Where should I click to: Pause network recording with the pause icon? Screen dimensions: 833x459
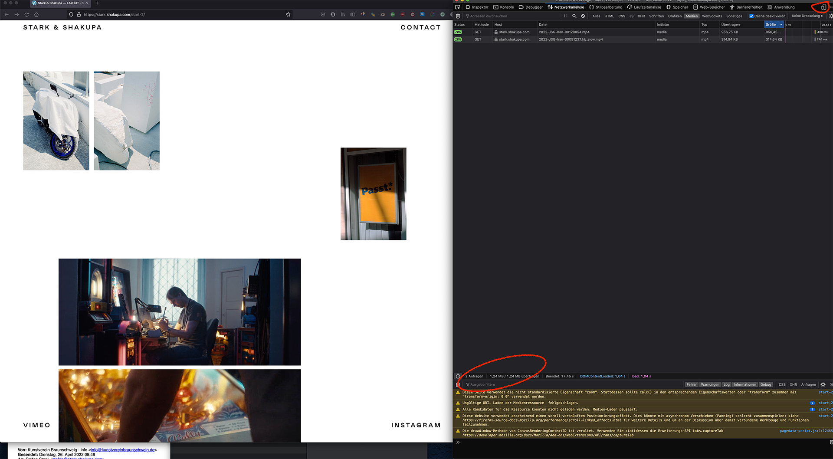566,16
